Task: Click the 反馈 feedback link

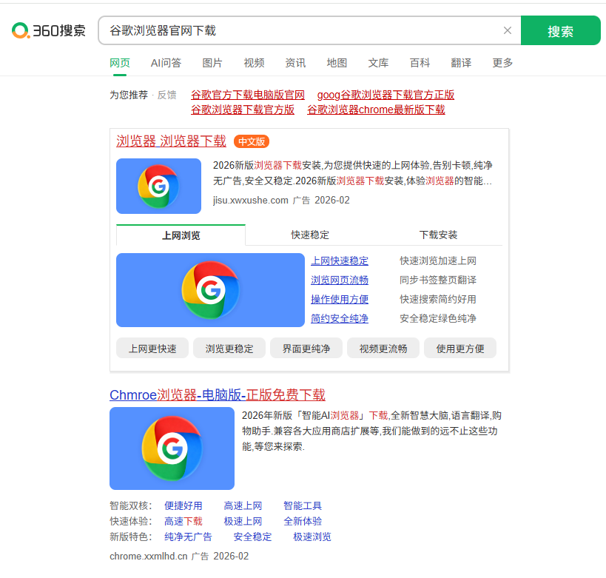Action: pos(166,95)
